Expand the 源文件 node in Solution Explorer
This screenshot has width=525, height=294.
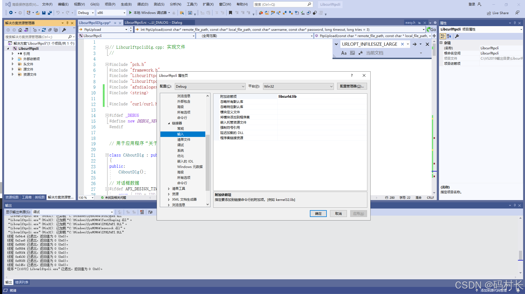coord(13,69)
